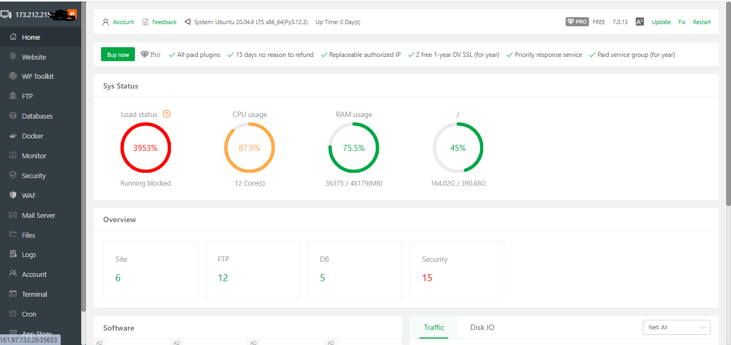Screen dimensions: 731x345
Task: Switch to the Traffic tab
Action: pos(434,327)
